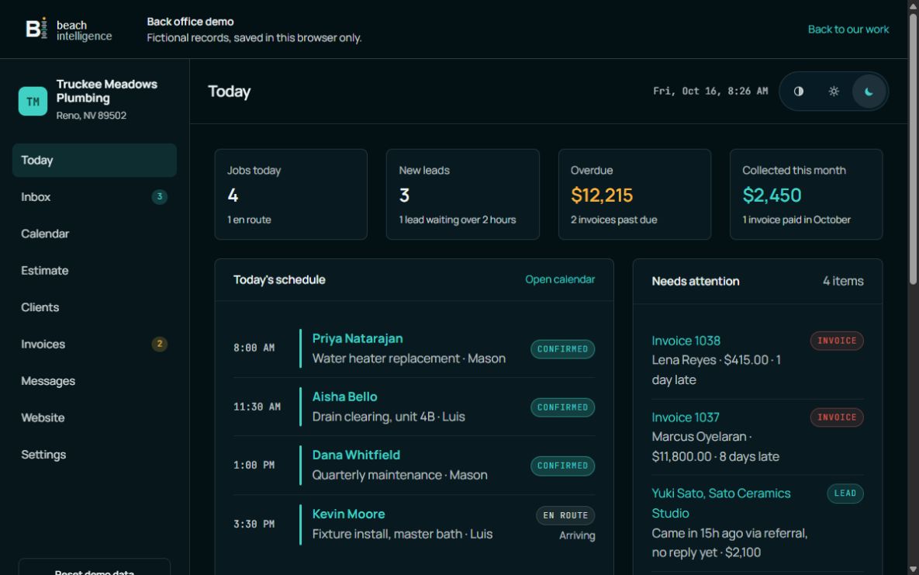
Task: Open Dana Whitfield's appointment
Action: coord(356,455)
